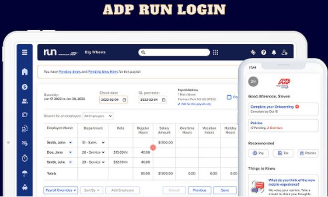Open Insurance umbrella icon in sidebar

coord(24,173)
